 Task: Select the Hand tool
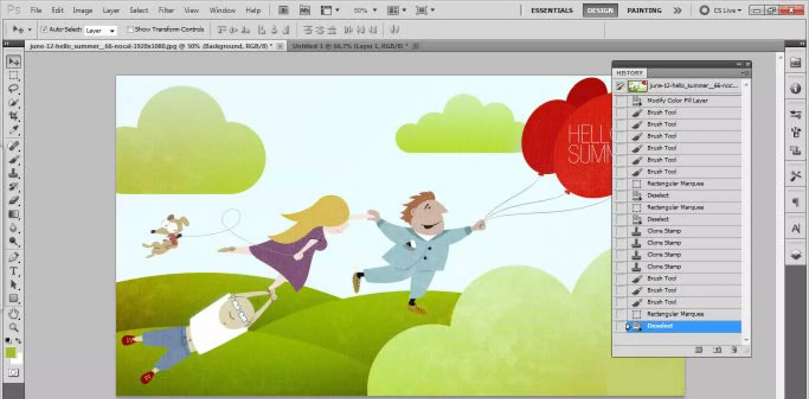13,314
